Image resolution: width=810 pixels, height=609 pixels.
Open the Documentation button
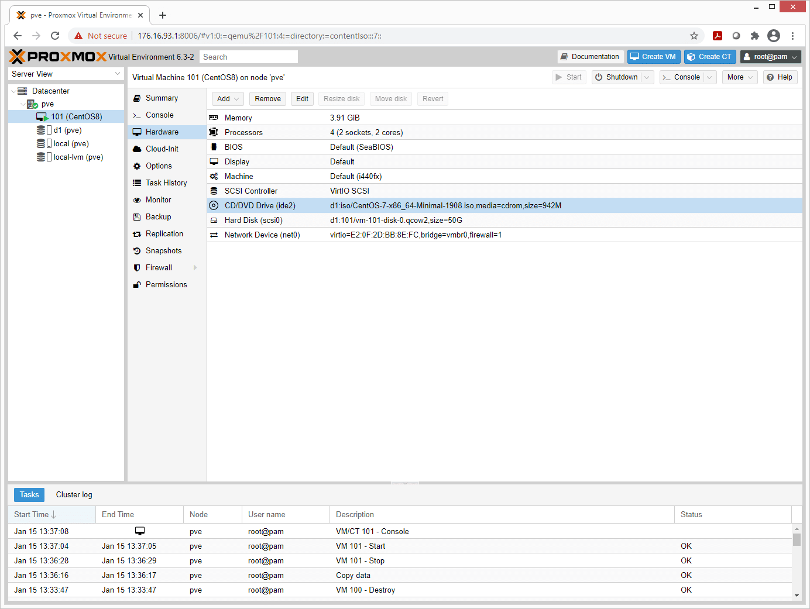pyautogui.click(x=591, y=57)
